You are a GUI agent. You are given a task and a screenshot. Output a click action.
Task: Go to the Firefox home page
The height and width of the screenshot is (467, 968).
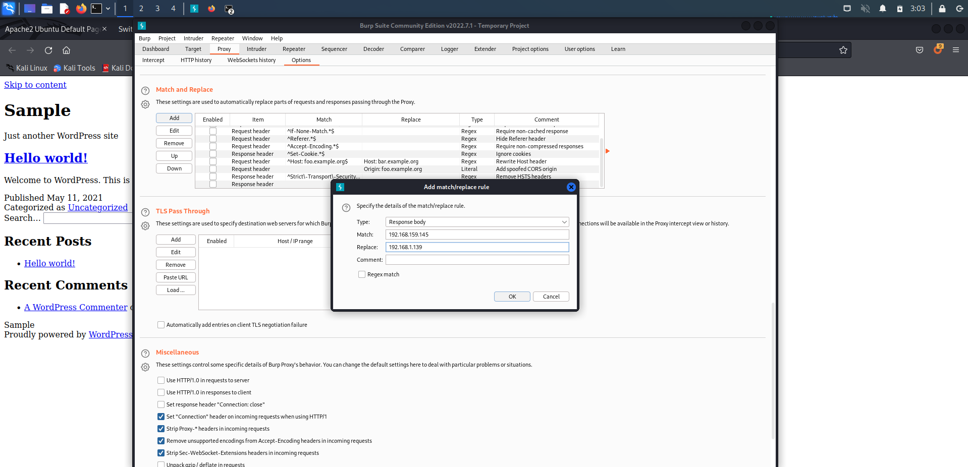click(x=66, y=50)
